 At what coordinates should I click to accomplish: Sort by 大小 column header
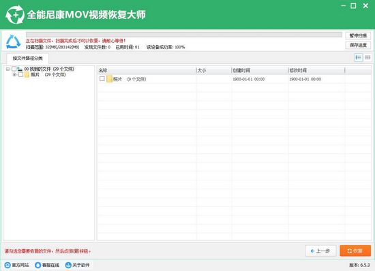click(214, 70)
